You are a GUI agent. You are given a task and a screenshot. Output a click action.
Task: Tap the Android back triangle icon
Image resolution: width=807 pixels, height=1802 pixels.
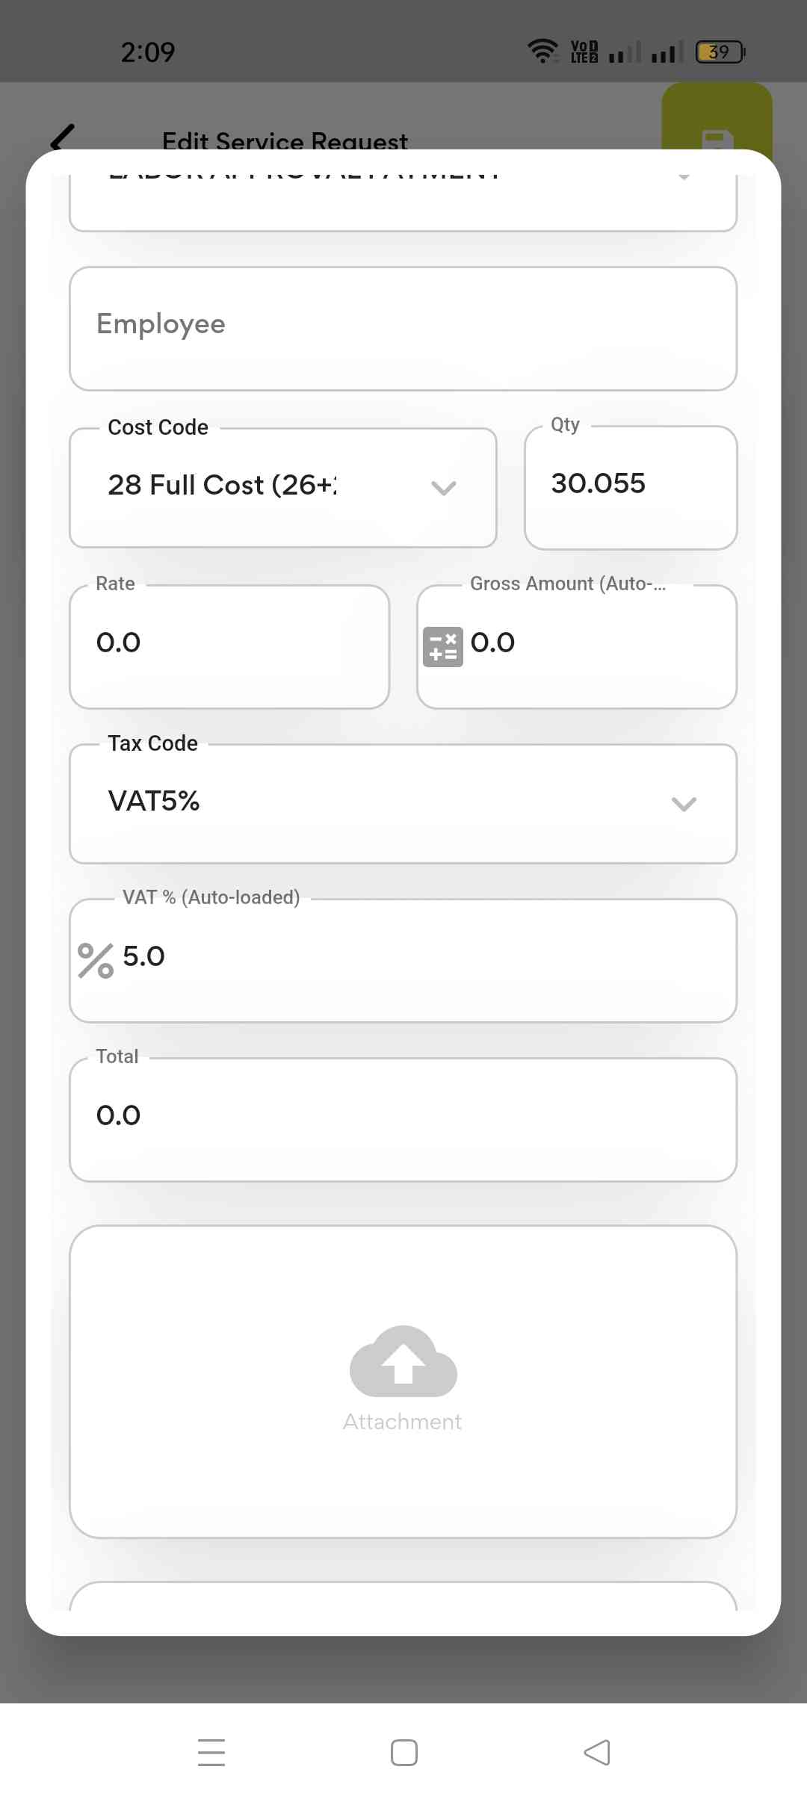[597, 1752]
